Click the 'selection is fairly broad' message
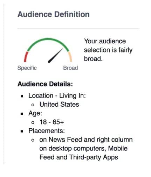 point(108,50)
